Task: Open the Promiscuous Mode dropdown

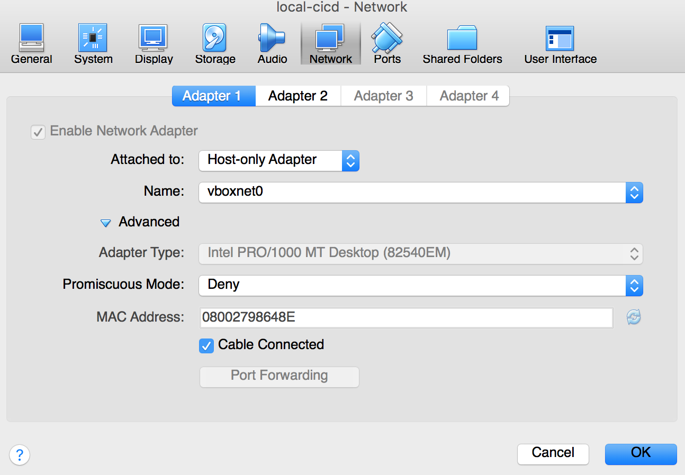Action: pyautogui.click(x=421, y=286)
